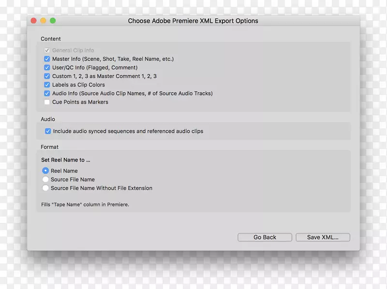Click the dialog title "Choose Adobe Premiere XML Export Options"

193,21
